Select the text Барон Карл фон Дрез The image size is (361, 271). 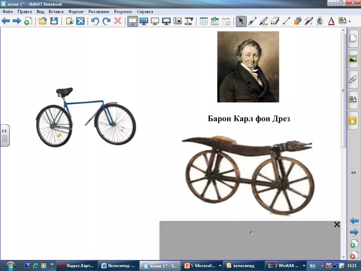(x=249, y=119)
